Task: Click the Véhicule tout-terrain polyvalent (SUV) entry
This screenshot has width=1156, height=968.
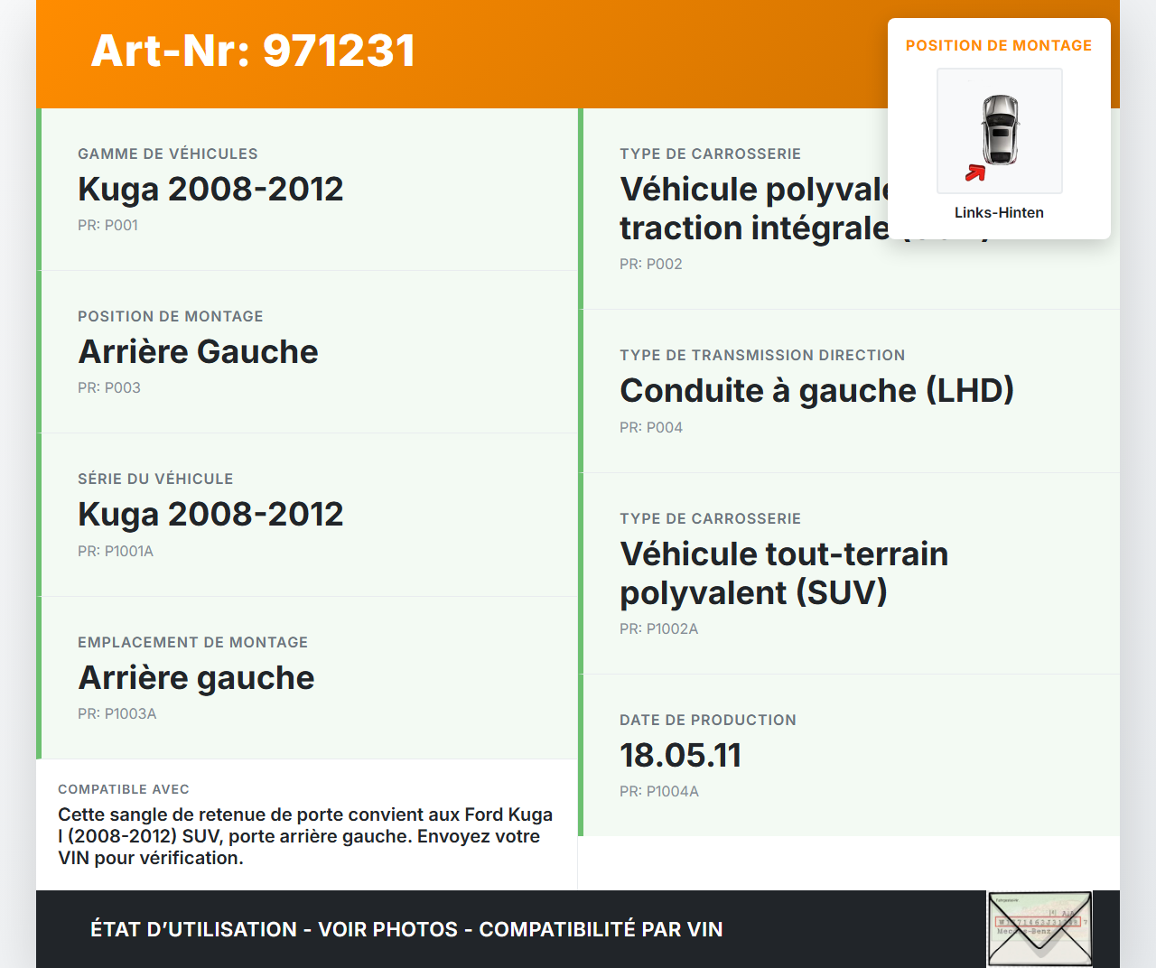Action: 783,572
